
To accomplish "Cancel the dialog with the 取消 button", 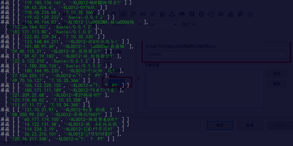I will (250, 125).
